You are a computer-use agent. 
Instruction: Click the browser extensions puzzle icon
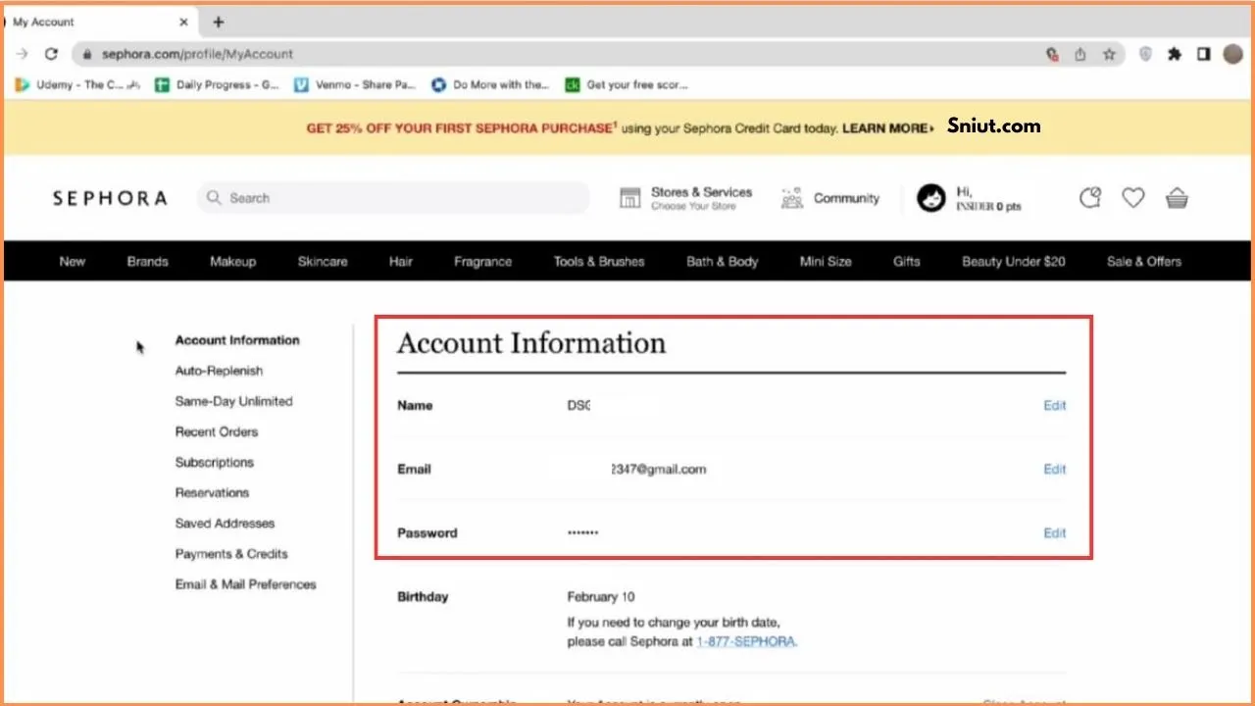[1174, 54]
